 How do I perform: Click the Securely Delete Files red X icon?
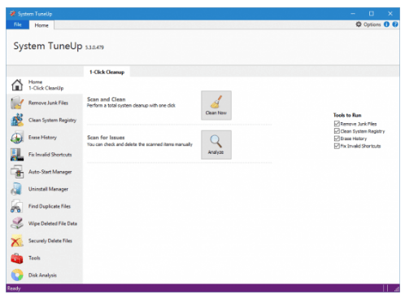tap(17, 240)
